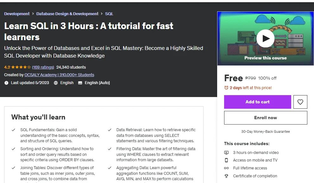Click the last updated badge icon
Screen dimensions: 314x183
tap(6, 83)
